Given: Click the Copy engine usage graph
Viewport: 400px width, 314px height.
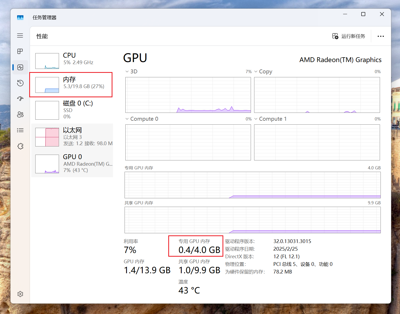Looking at the screenshot, I should tap(317, 95).
